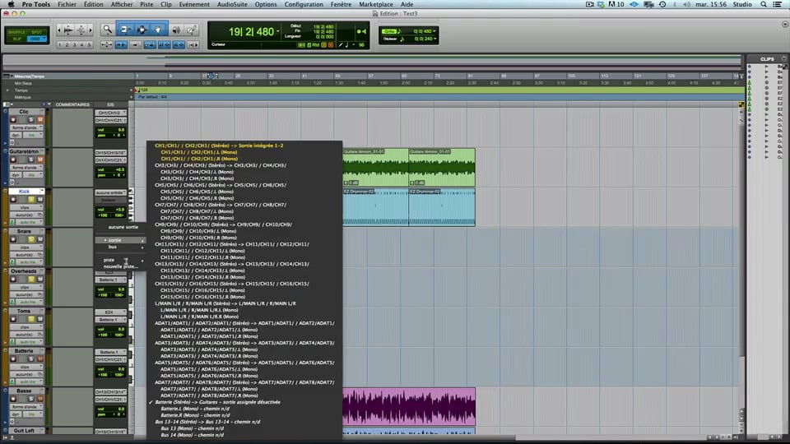Open the Événement menu
The image size is (790, 444).
pyautogui.click(x=194, y=4)
